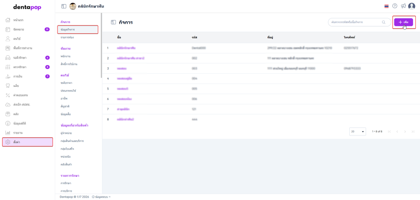Click the dentapop logo
The width and height of the screenshot is (420, 200).
pos(27,7)
